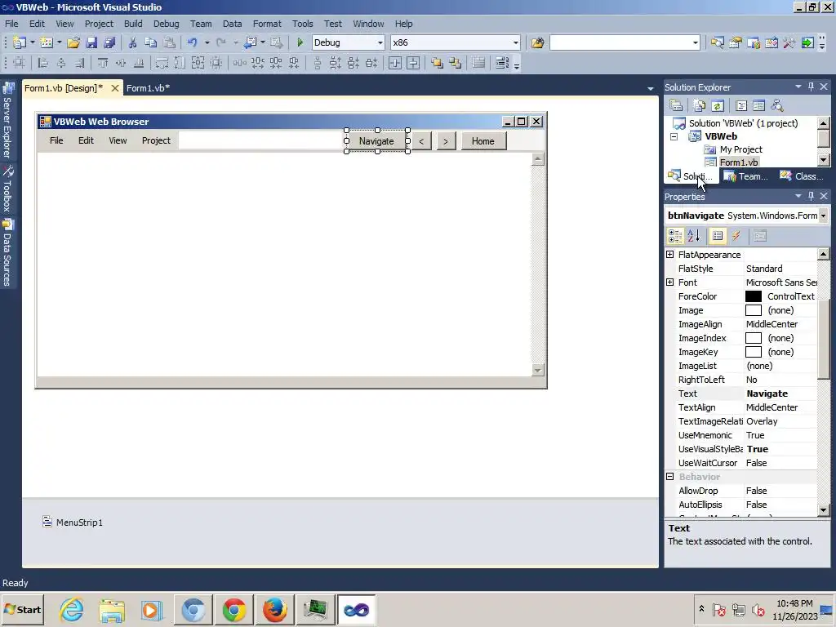Select the forward '>' button on the form
Screen dimensions: 836x627
[446, 140]
